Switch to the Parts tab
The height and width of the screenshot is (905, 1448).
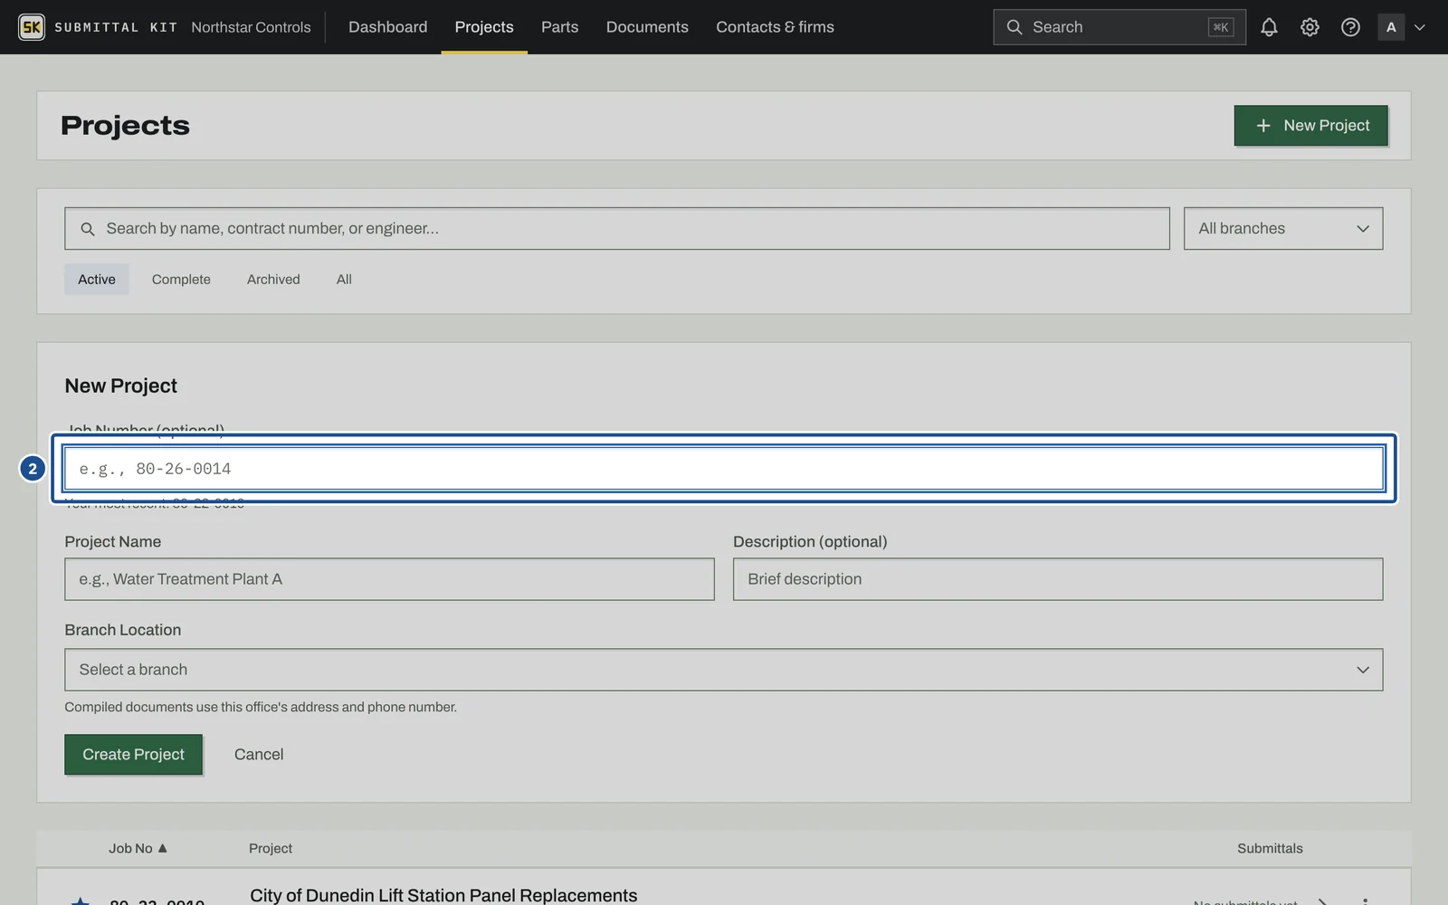[559, 27]
